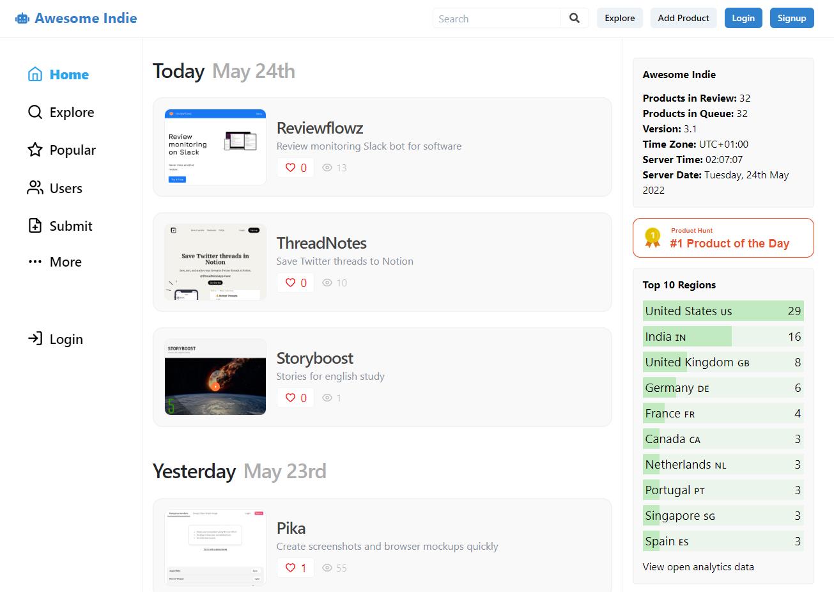Click the Awesome Indie robot logo icon
834x592 pixels.
[22, 19]
